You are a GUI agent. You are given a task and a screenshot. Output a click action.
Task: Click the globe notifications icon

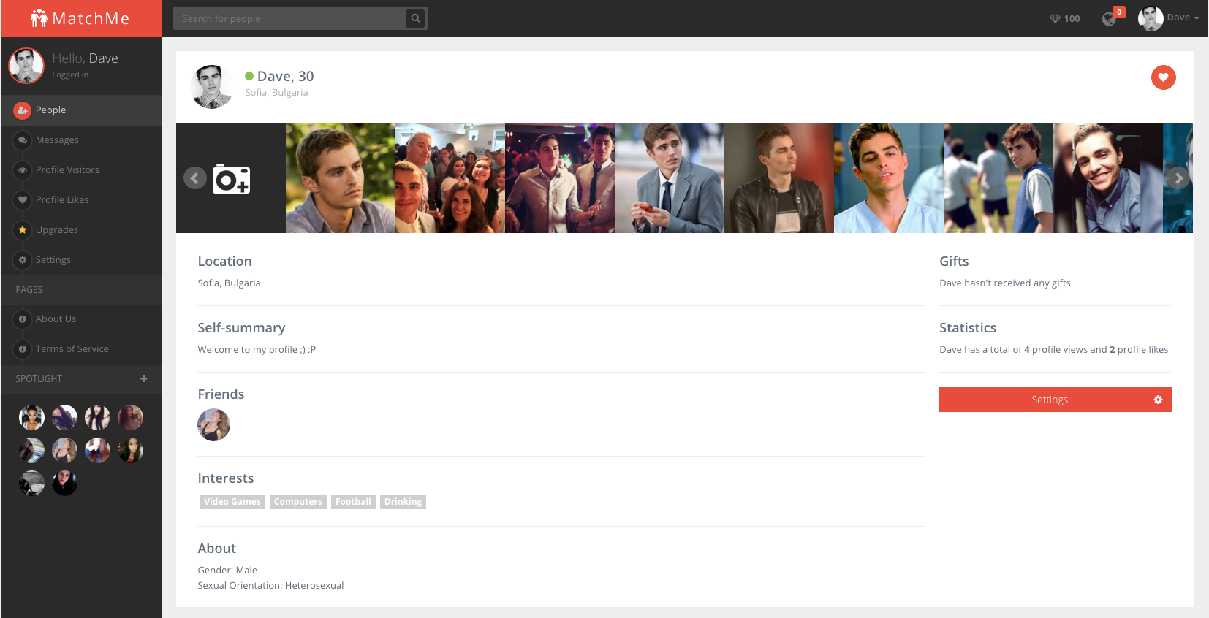pyautogui.click(x=1109, y=19)
